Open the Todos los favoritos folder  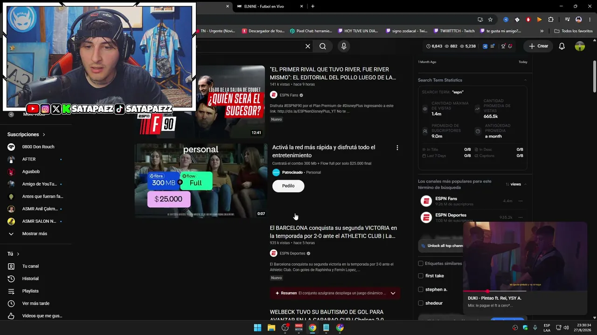573,31
